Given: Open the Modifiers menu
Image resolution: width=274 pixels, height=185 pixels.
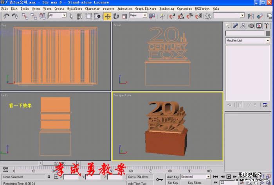Looking at the screenshot, I should click(x=74, y=8).
